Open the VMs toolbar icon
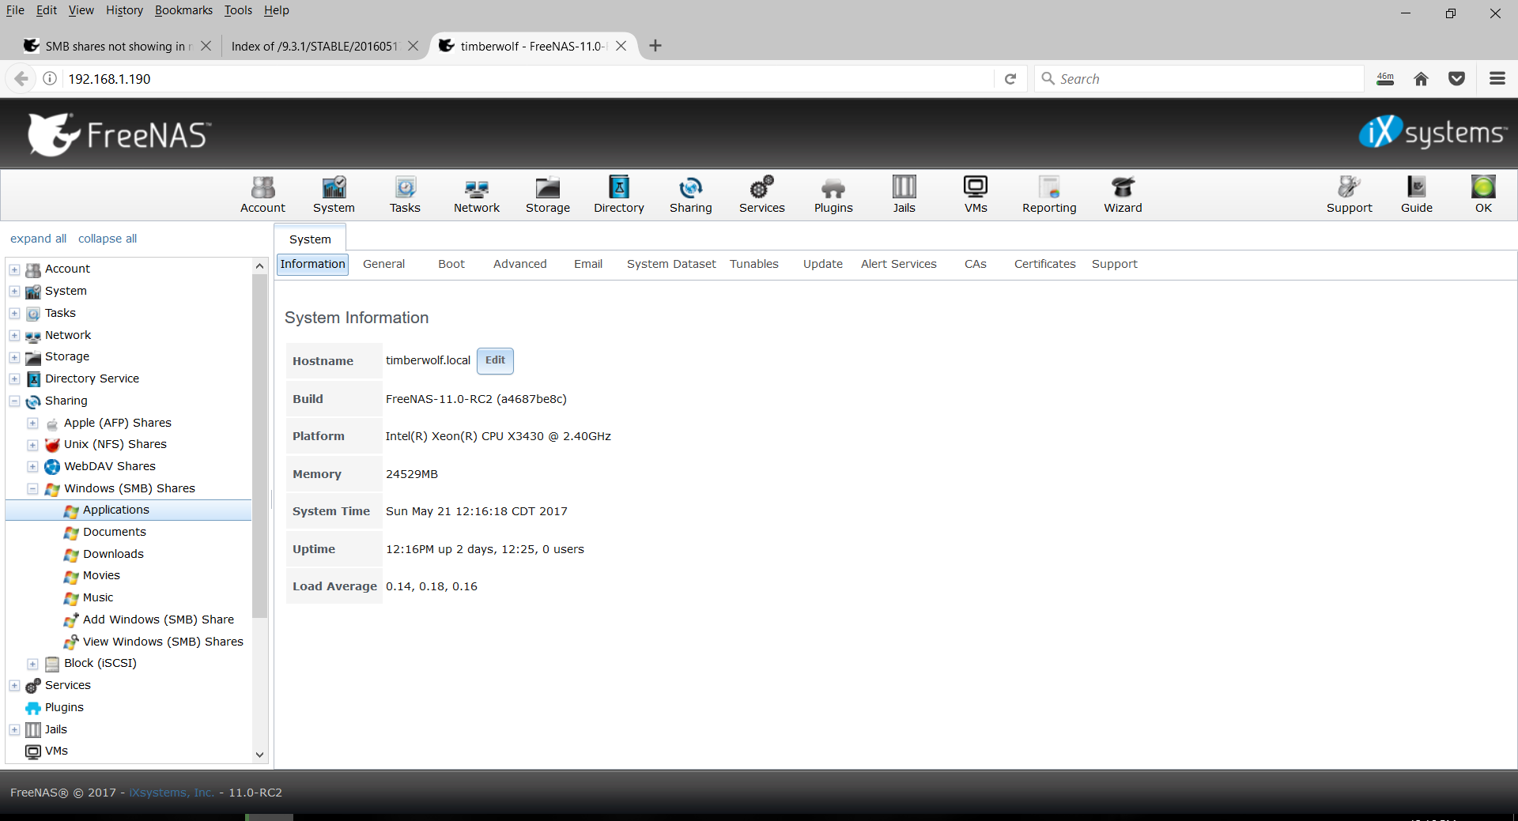Screen dimensions: 1518x821 [x=976, y=194]
